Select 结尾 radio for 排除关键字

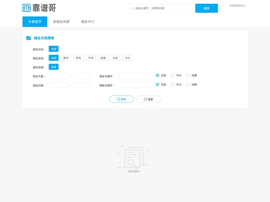188,85
